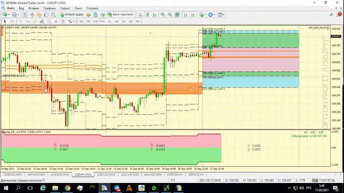Toggle the Terminal panel
The height and width of the screenshot is (193, 344).
[46, 14]
